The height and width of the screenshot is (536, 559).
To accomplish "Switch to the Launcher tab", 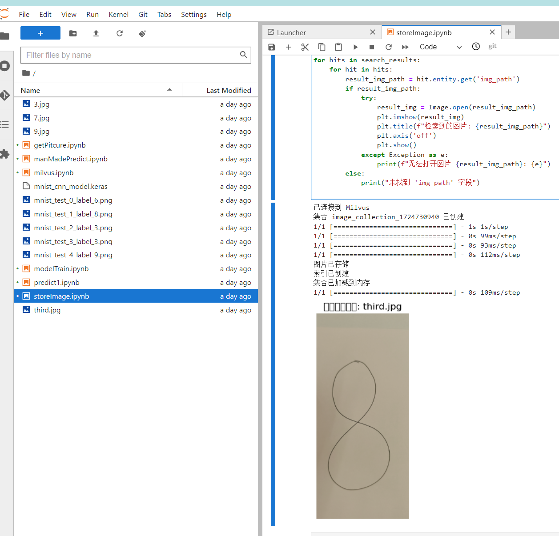I will (291, 32).
